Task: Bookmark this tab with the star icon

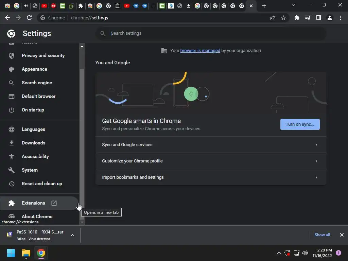Action: pos(283,18)
